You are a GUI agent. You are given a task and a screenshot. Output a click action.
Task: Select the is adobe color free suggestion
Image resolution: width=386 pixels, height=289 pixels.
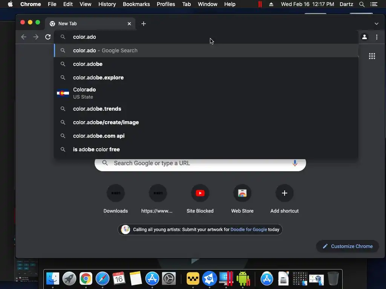(206, 149)
